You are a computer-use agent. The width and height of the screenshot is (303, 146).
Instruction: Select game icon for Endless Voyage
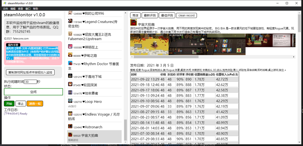tap(70, 113)
